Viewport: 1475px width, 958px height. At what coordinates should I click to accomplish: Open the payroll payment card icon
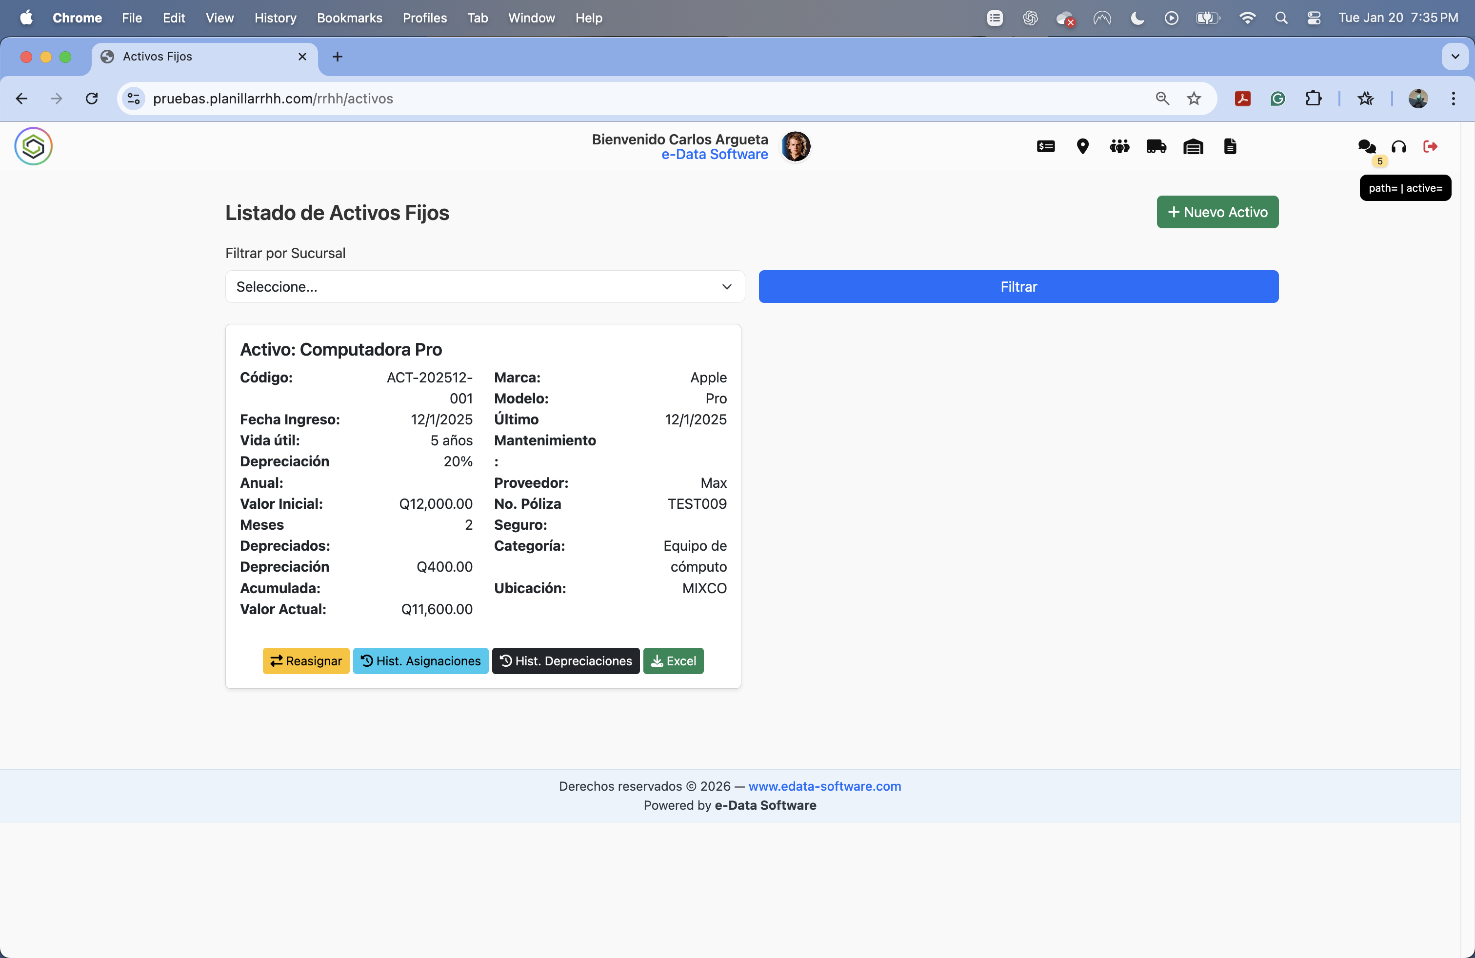click(x=1045, y=146)
